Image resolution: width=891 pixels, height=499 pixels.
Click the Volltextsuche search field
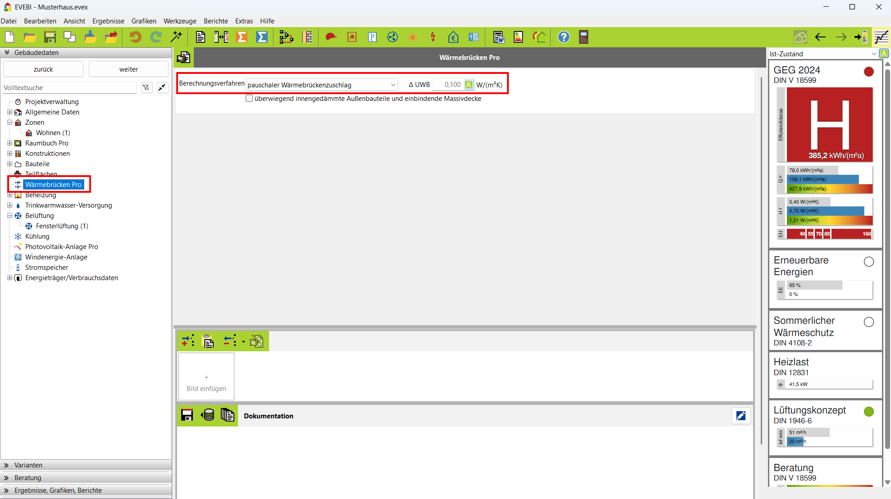(x=69, y=88)
